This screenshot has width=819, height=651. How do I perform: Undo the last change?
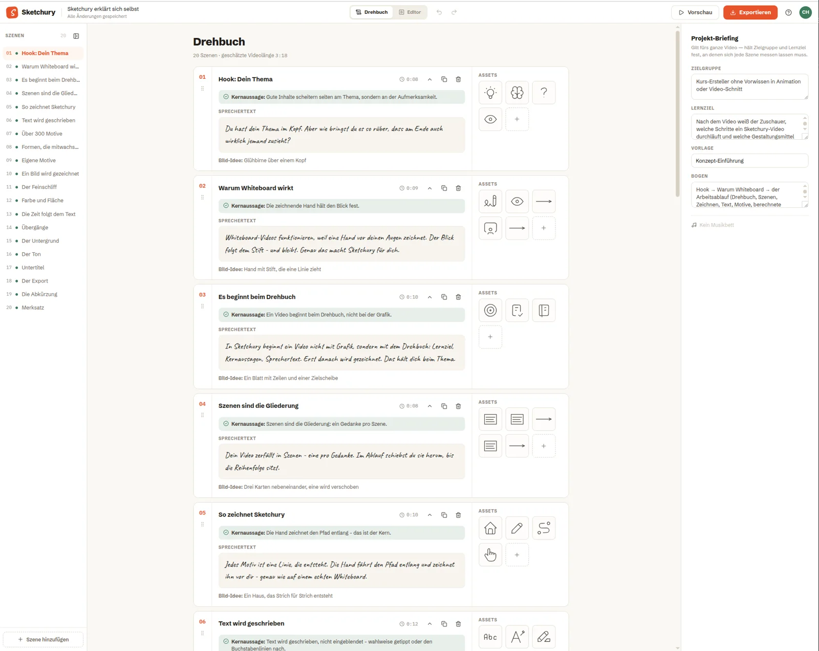pyautogui.click(x=439, y=12)
